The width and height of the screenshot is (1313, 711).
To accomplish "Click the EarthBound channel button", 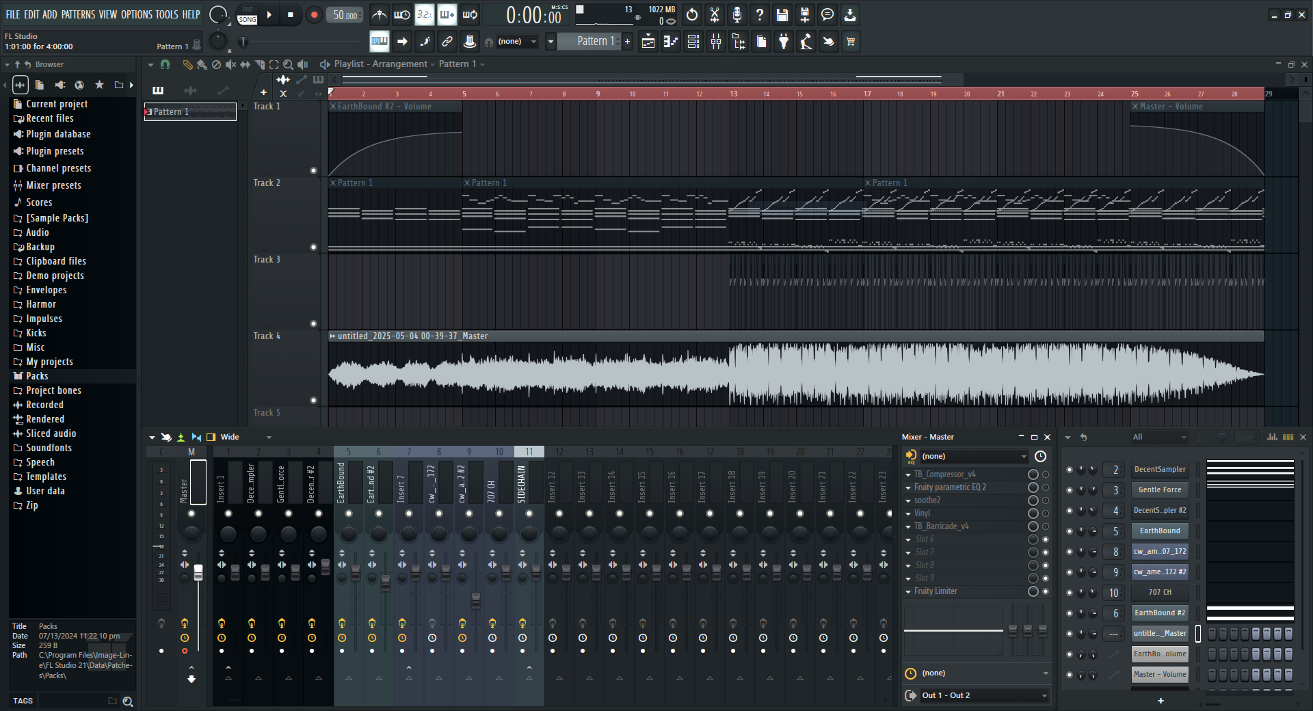I will pos(1159,531).
